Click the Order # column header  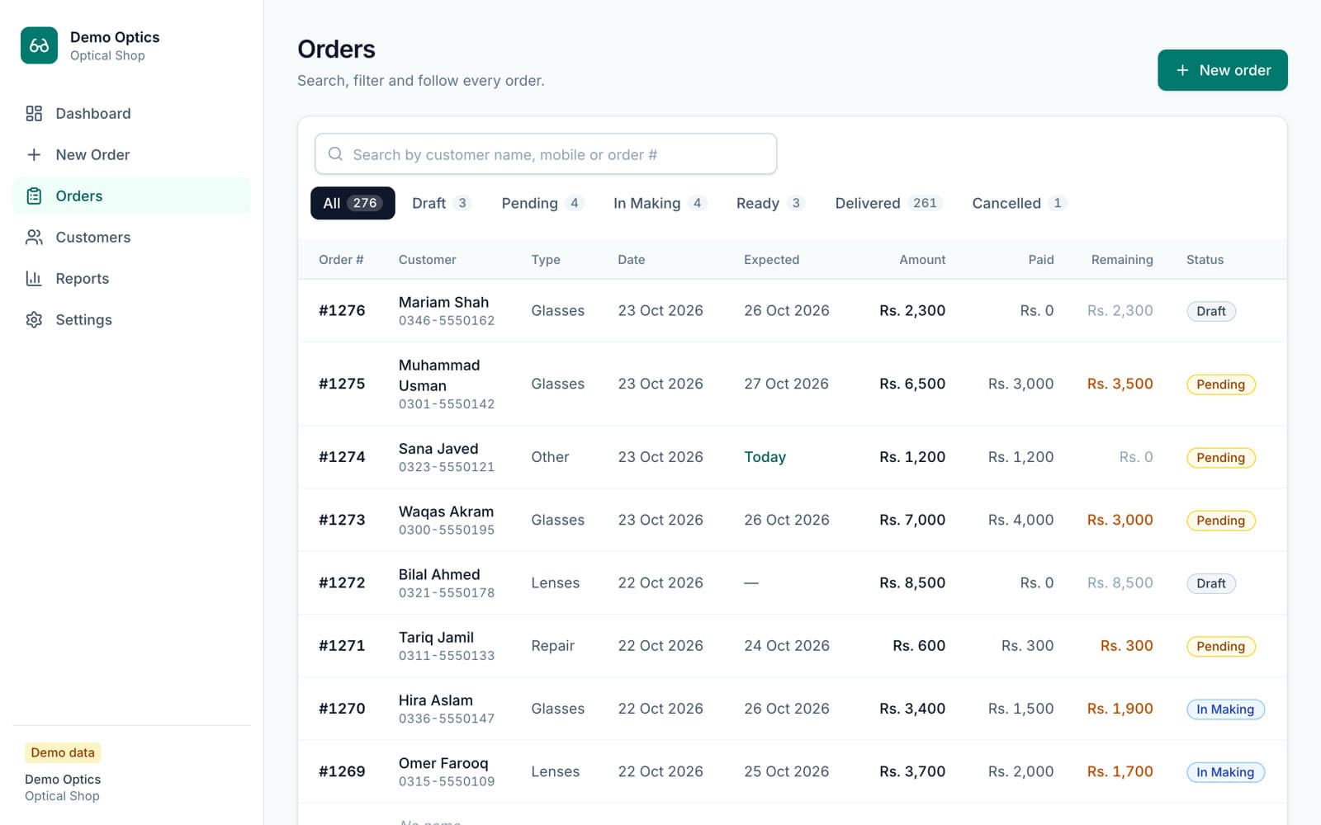(341, 259)
